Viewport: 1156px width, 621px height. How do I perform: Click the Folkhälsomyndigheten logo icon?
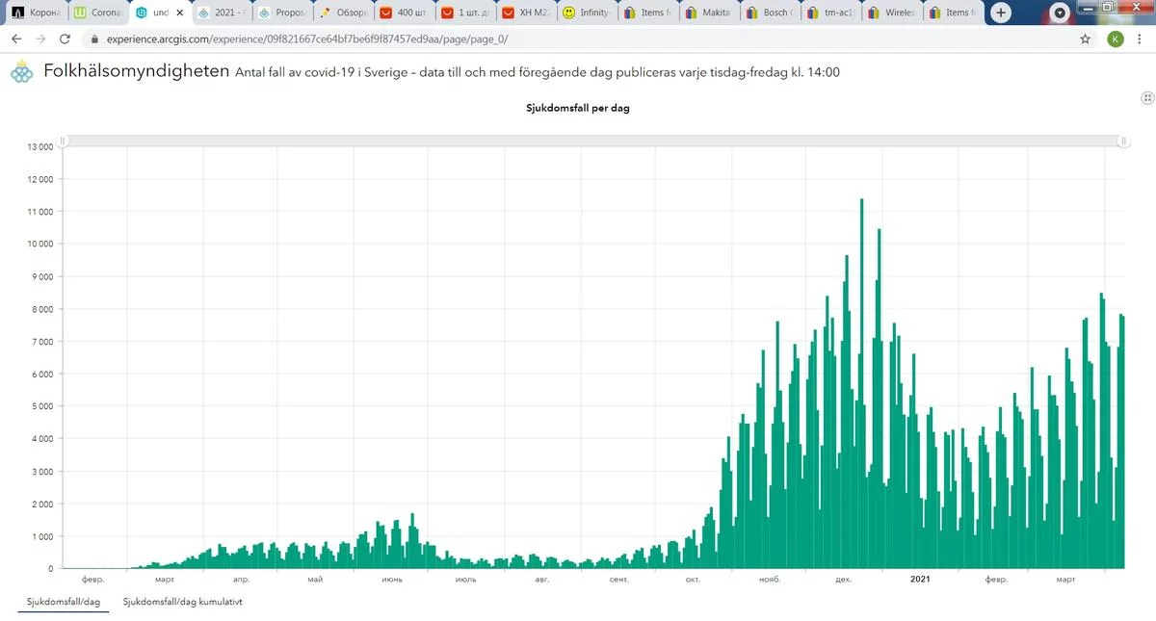click(x=21, y=73)
